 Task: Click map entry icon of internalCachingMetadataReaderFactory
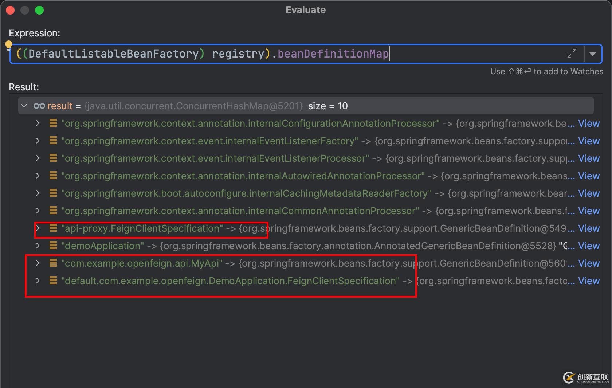tap(53, 193)
